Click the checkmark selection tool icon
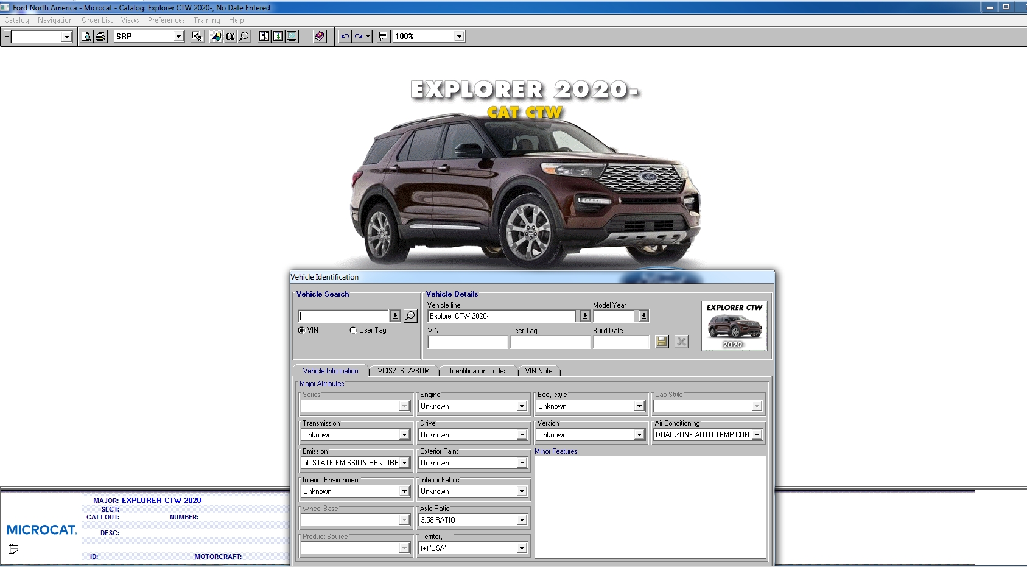Screen dimensions: 1027x567 197,37
